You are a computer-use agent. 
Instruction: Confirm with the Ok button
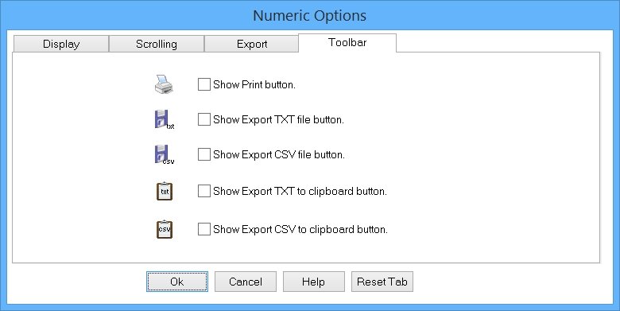point(177,282)
